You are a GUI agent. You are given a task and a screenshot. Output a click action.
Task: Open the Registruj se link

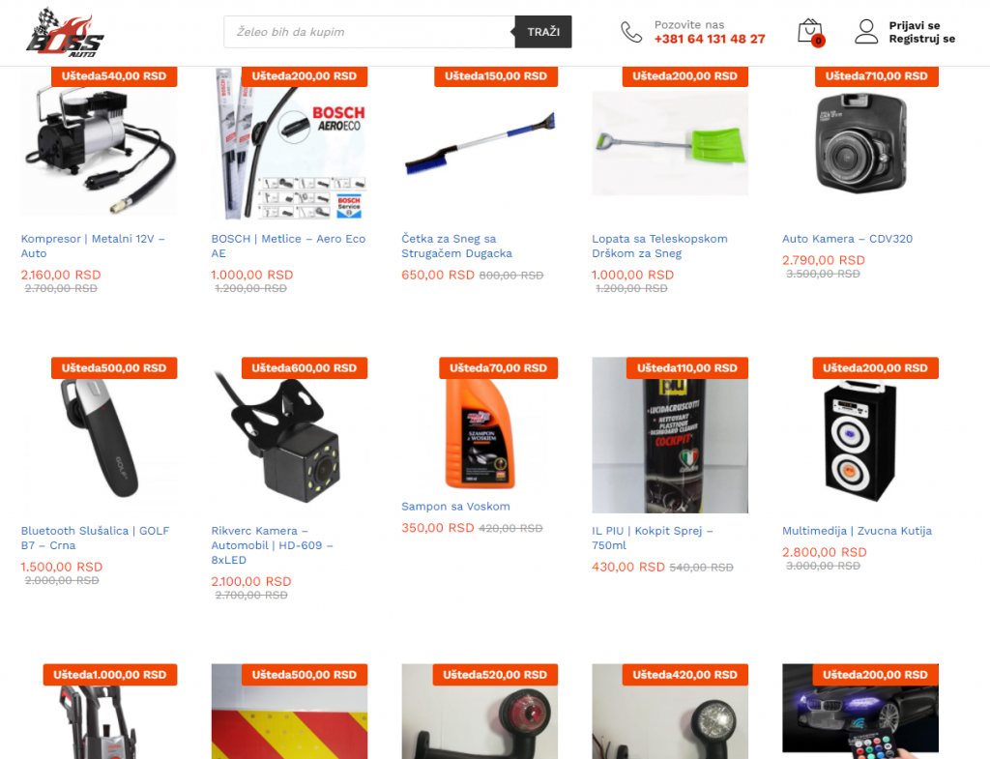[x=921, y=39]
